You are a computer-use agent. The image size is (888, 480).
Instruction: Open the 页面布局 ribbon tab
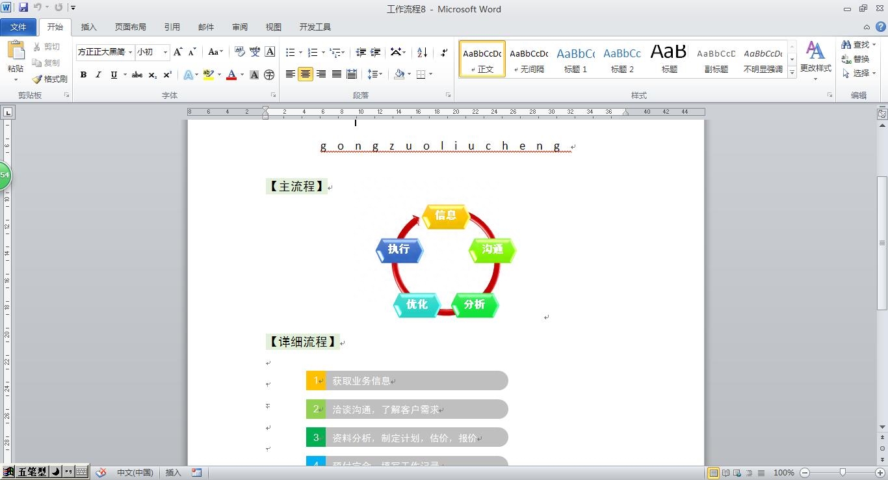click(130, 27)
